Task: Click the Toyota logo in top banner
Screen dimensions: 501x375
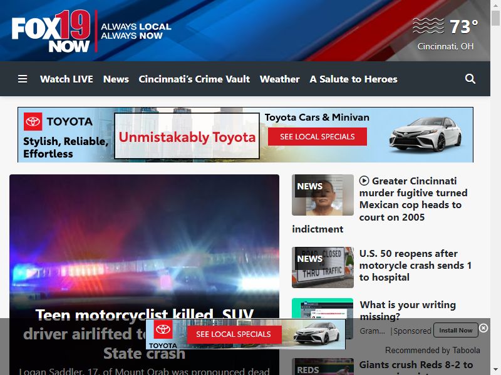Action: click(x=33, y=121)
